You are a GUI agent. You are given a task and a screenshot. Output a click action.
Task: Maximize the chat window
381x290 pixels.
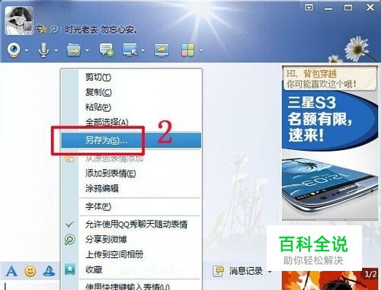click(348, 8)
